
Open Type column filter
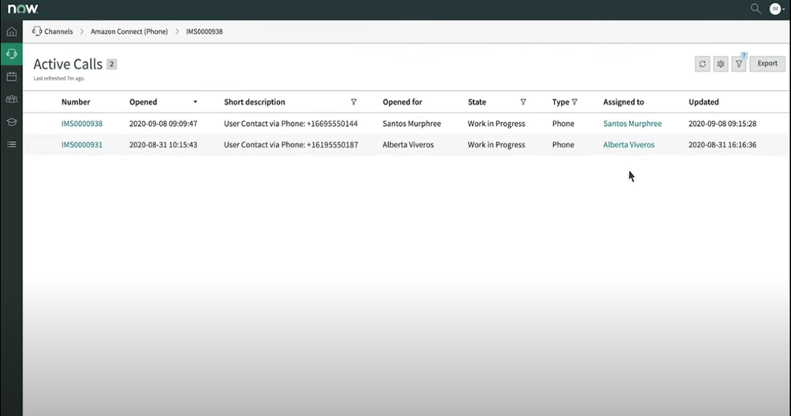(x=574, y=102)
